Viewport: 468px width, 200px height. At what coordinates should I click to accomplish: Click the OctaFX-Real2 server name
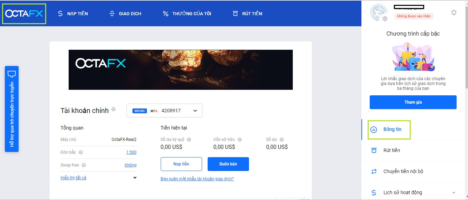(124, 140)
